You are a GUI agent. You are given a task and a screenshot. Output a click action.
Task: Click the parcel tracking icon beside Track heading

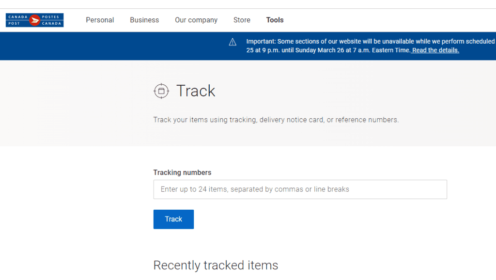161,91
